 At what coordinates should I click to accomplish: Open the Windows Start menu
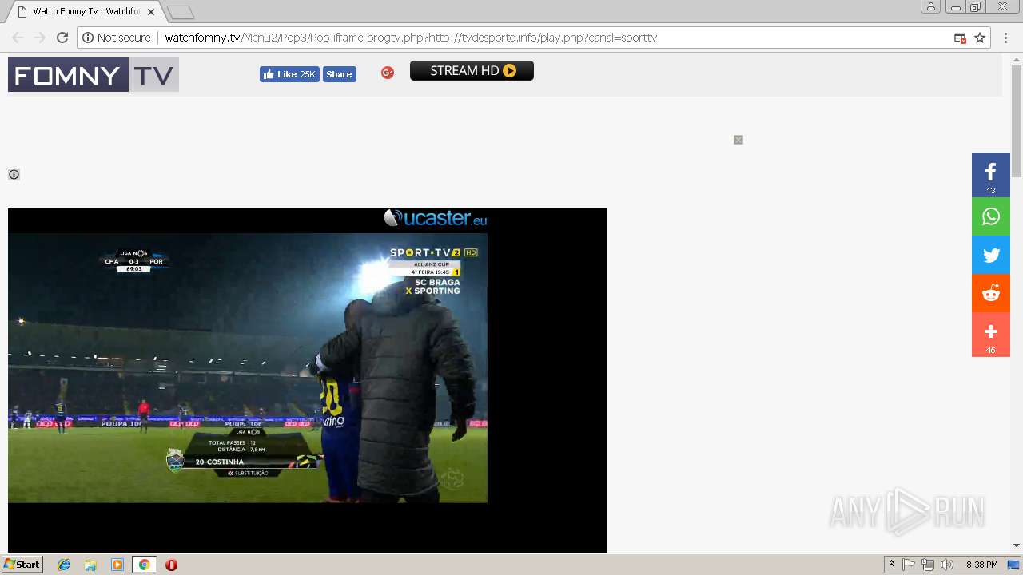point(22,565)
